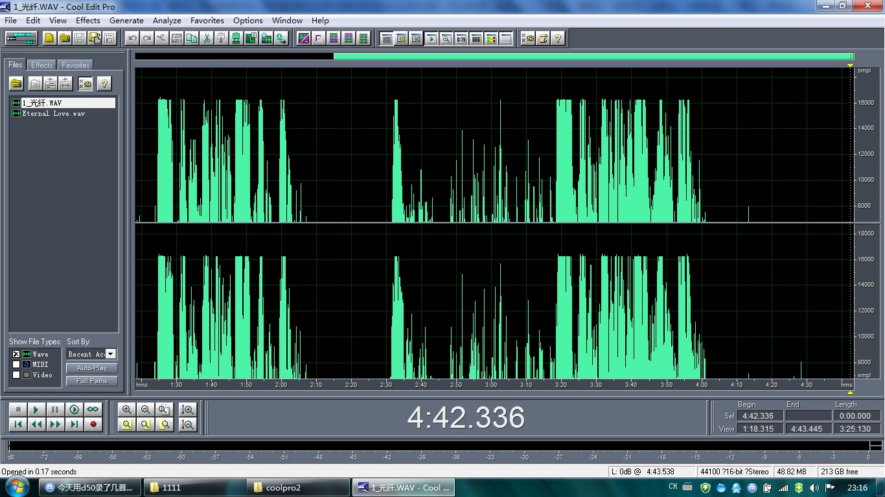Pause playback with the Pause button
Image resolution: width=885 pixels, height=497 pixels.
point(56,410)
